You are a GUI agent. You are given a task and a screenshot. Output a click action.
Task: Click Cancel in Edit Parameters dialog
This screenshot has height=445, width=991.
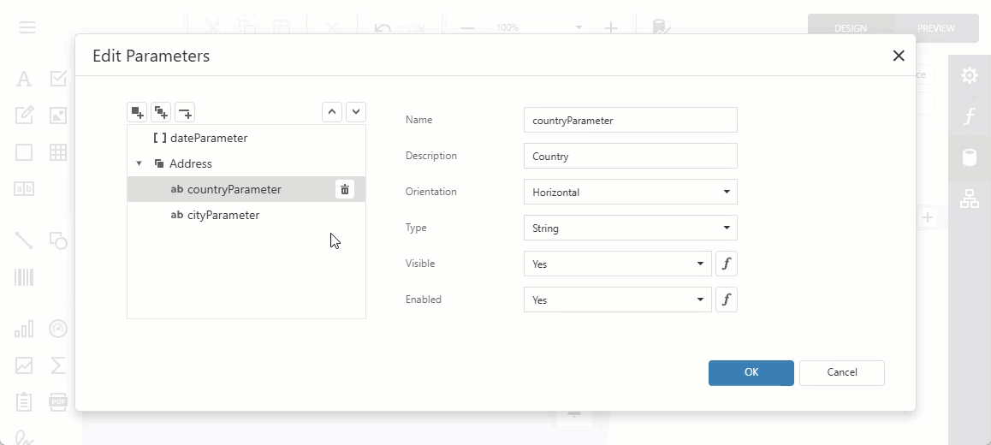coord(842,372)
